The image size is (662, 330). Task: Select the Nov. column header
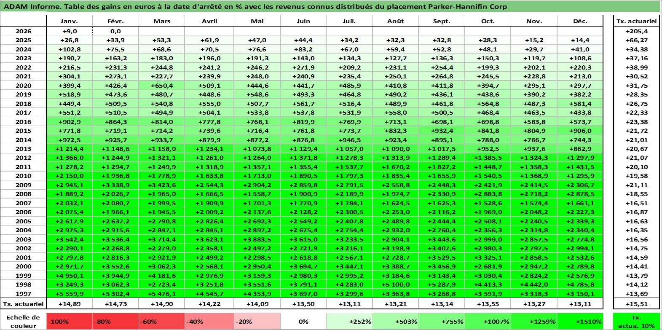534,21
